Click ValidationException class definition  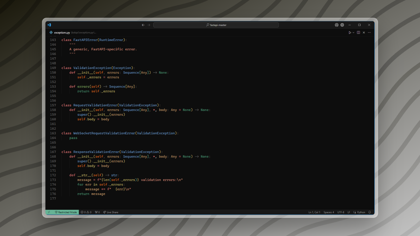click(x=92, y=68)
